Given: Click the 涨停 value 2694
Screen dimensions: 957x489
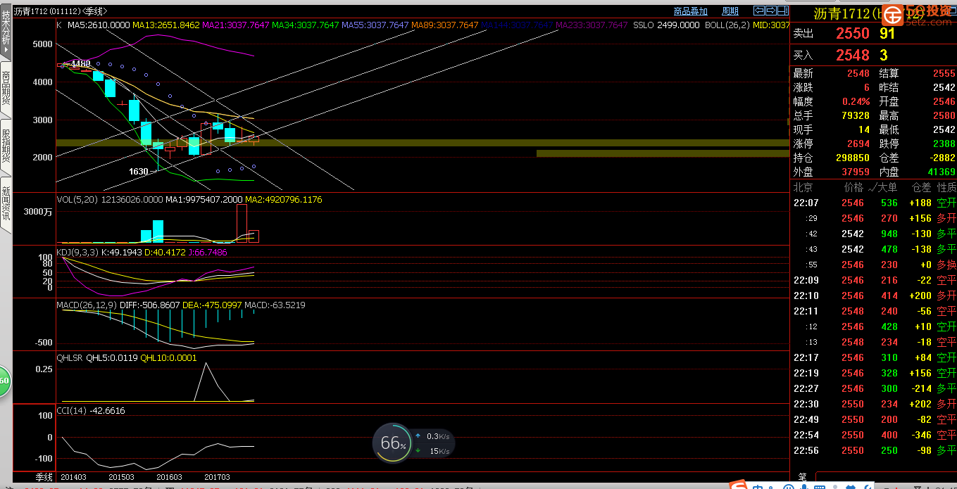Looking at the screenshot, I should 858,144.
